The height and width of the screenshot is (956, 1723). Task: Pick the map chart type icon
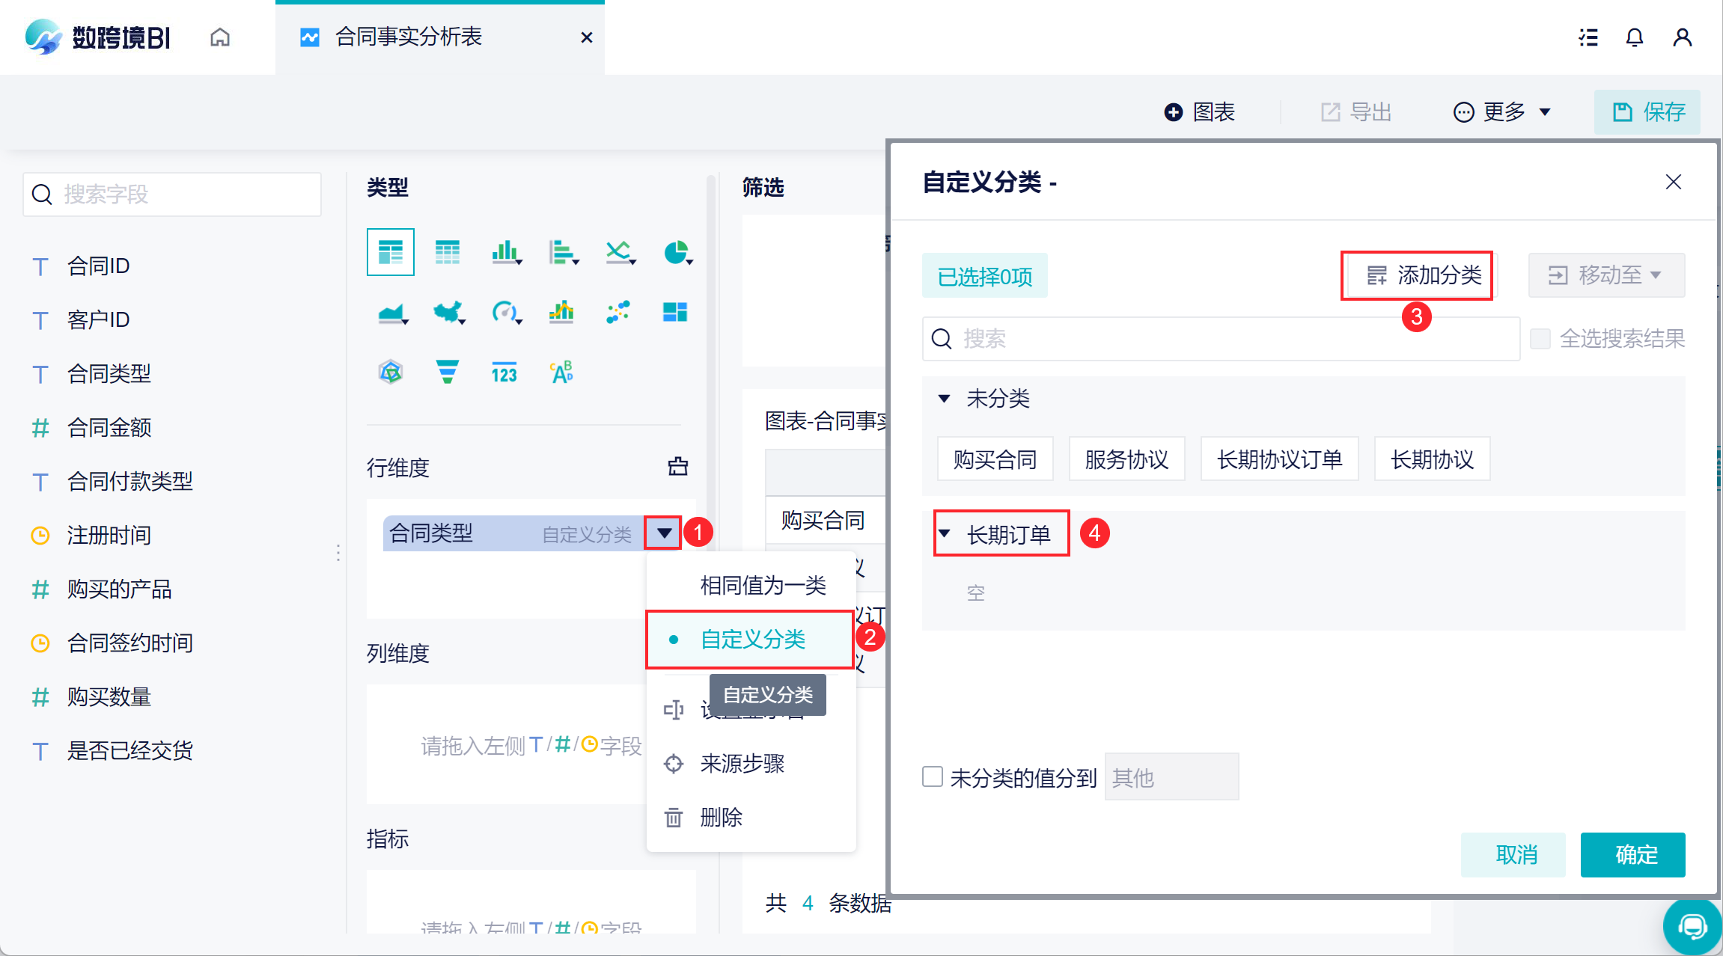click(x=448, y=312)
